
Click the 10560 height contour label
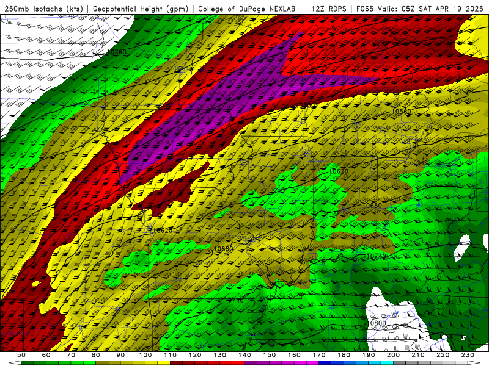click(402, 112)
